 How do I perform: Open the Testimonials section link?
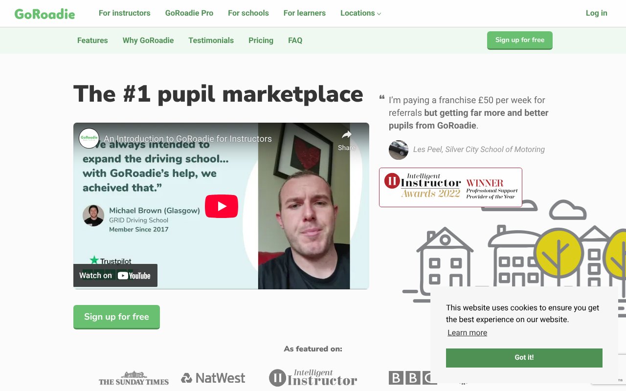click(x=211, y=41)
